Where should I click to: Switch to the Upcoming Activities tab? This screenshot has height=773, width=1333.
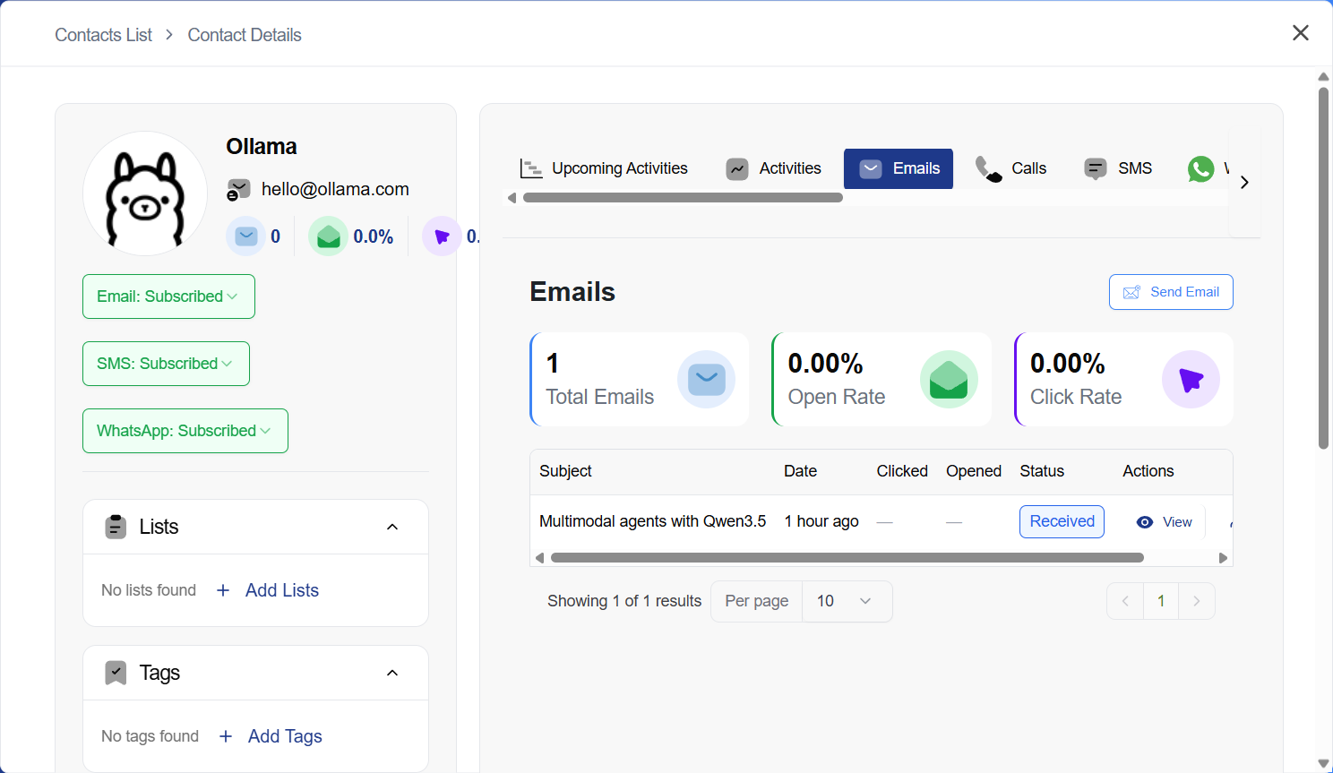[606, 167]
